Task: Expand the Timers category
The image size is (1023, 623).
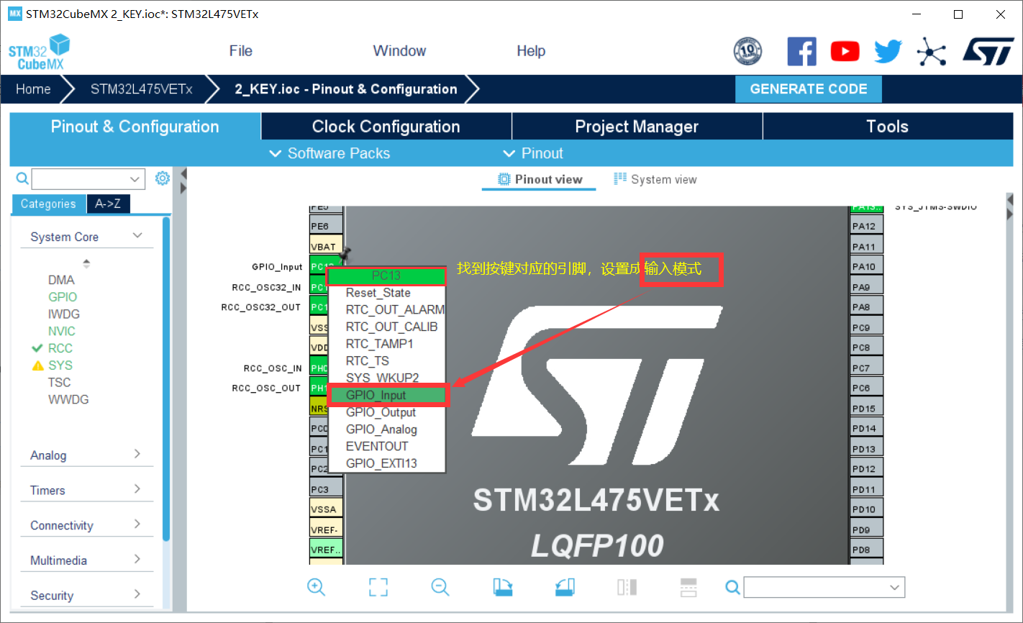Action: coord(137,489)
